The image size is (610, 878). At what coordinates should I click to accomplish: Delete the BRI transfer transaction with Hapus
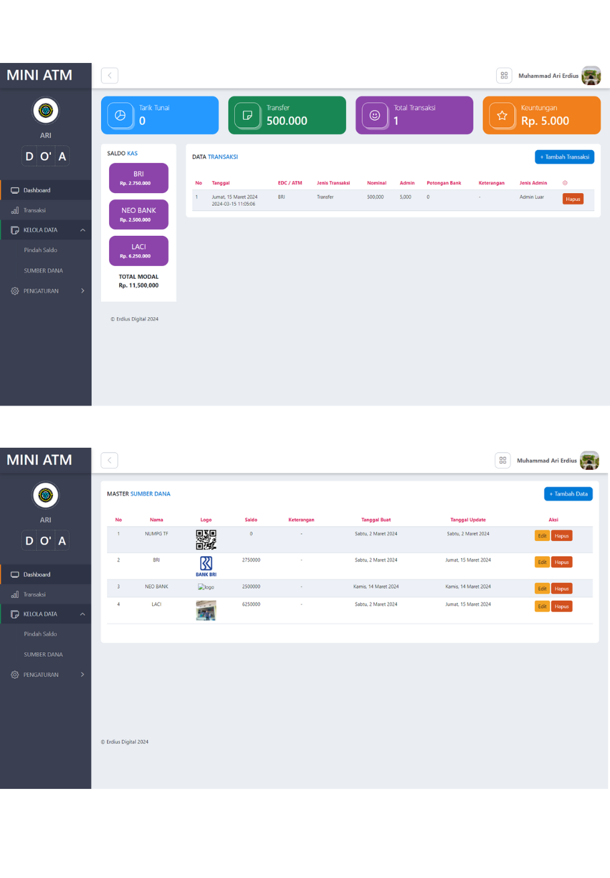click(573, 199)
